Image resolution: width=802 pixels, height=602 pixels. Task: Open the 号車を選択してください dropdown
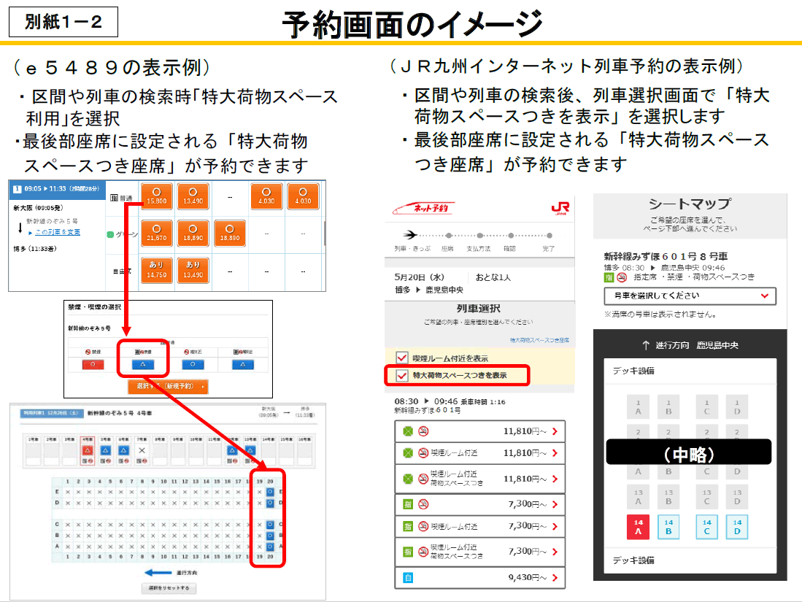(x=690, y=296)
